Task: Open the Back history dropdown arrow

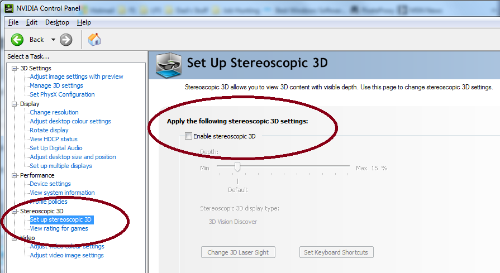Action: pyautogui.click(x=53, y=40)
